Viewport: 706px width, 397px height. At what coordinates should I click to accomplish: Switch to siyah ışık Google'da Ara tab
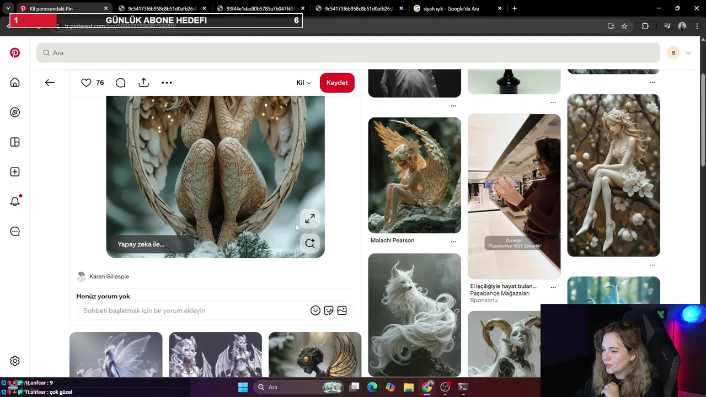458,8
